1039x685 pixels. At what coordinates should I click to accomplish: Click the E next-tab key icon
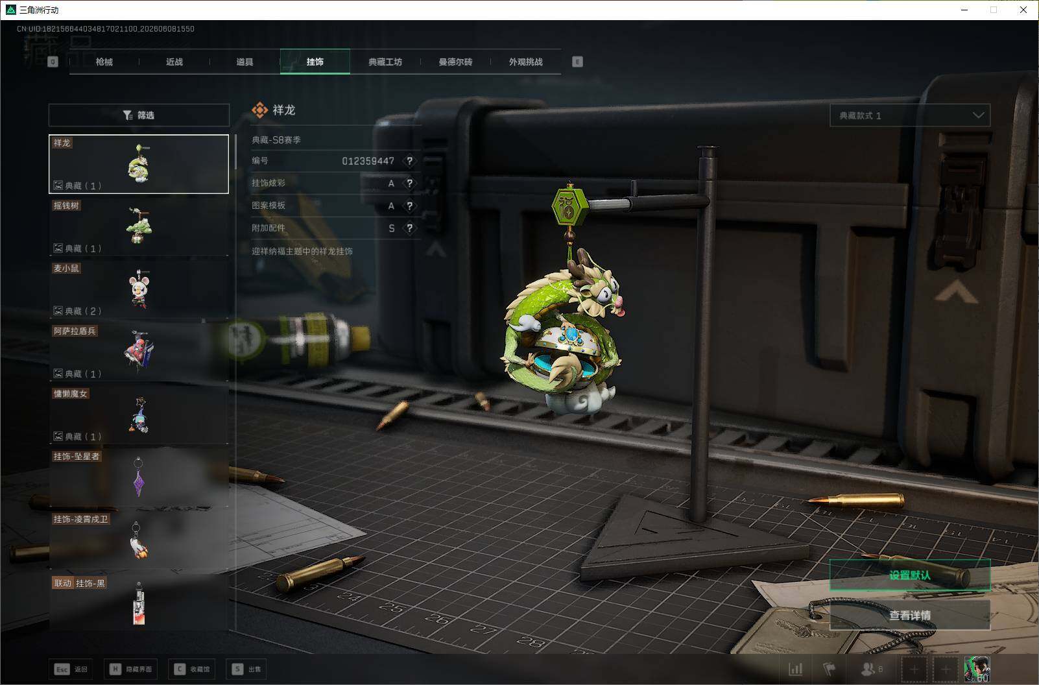[577, 62]
